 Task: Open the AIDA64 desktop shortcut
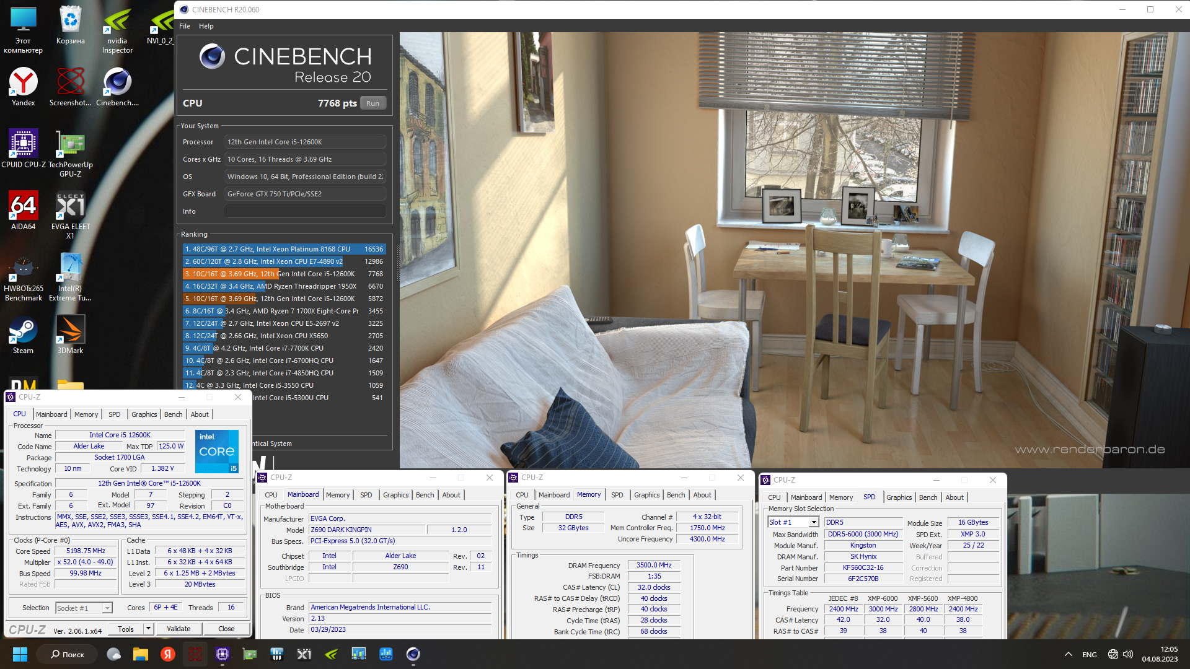point(24,211)
